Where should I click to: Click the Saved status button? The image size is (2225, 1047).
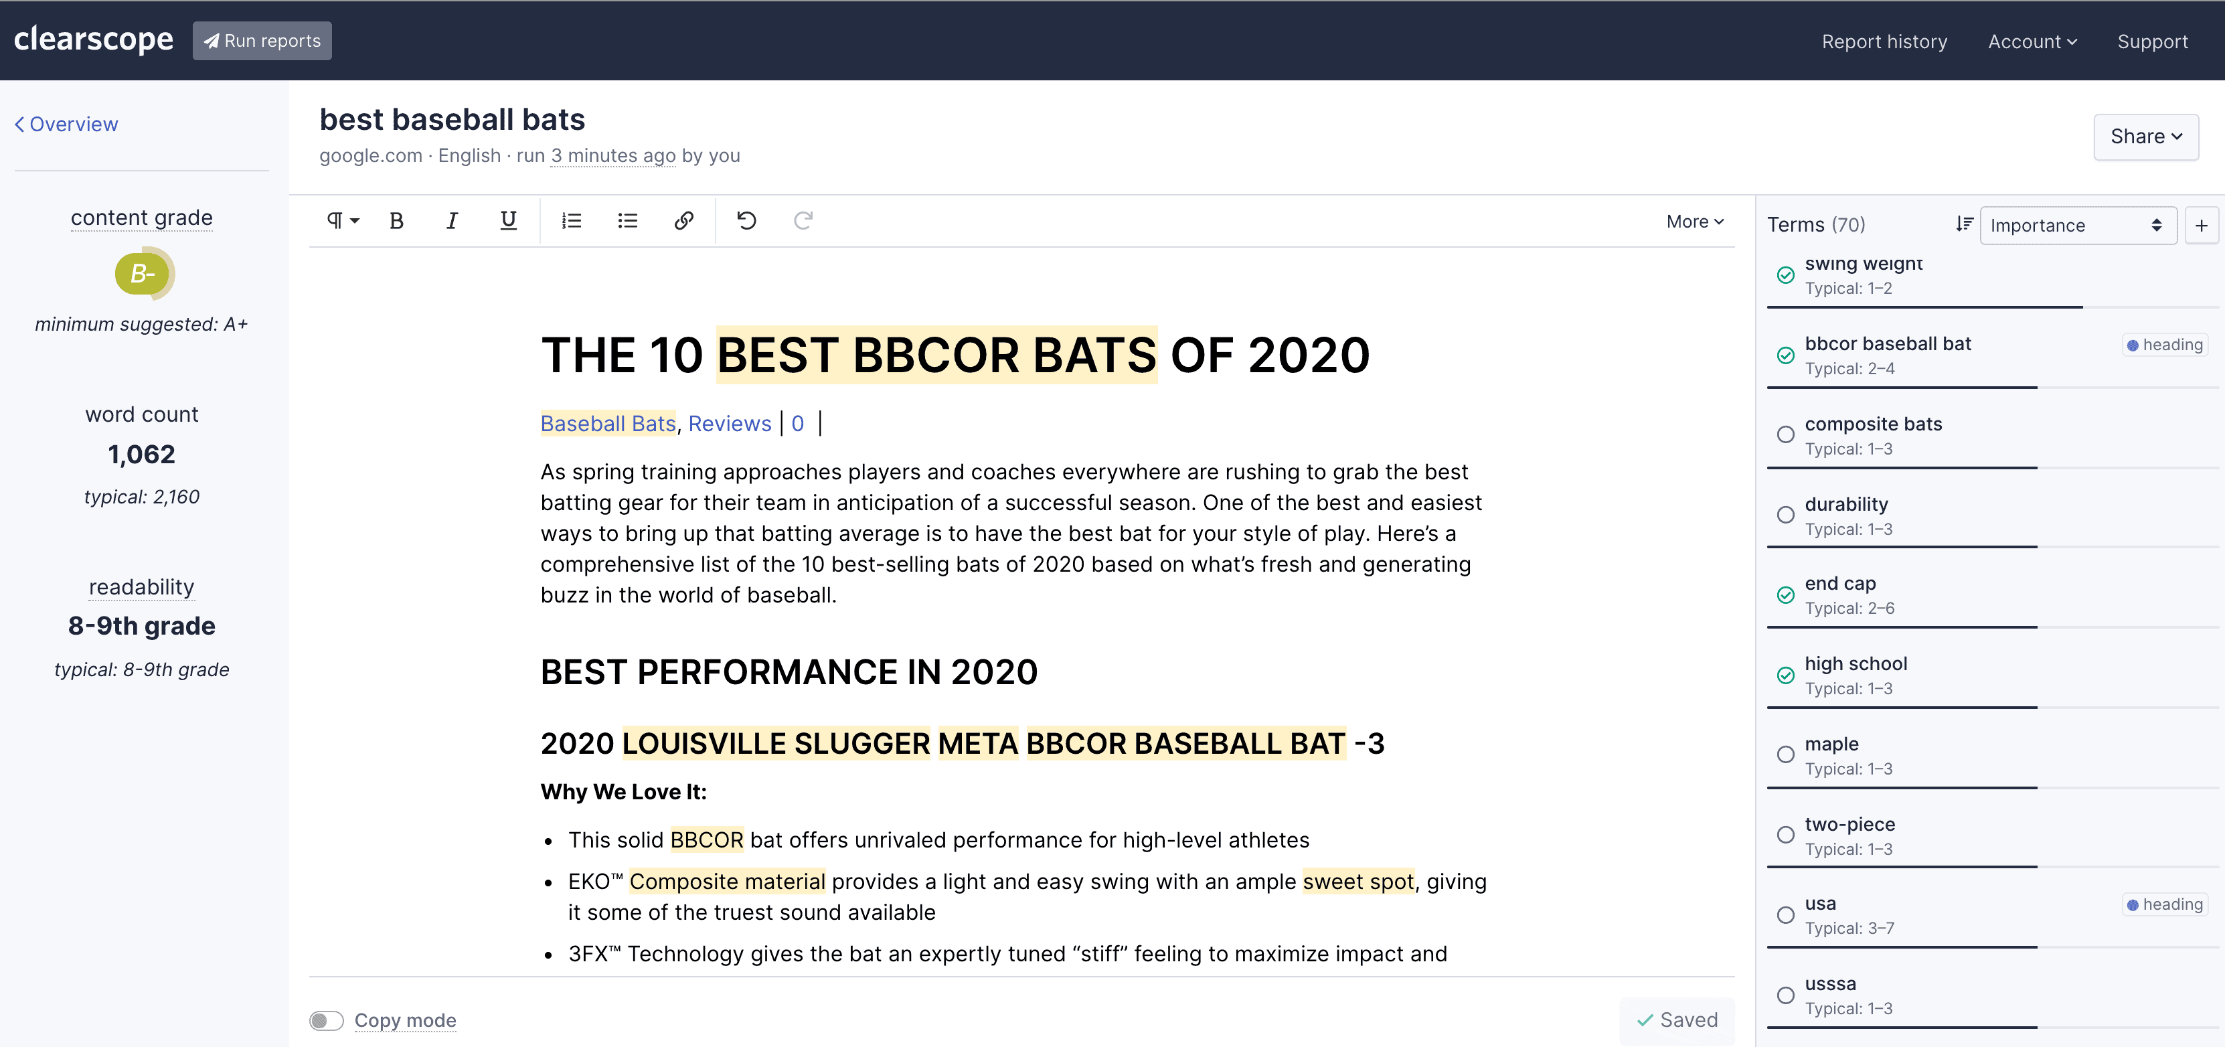(x=1677, y=1020)
